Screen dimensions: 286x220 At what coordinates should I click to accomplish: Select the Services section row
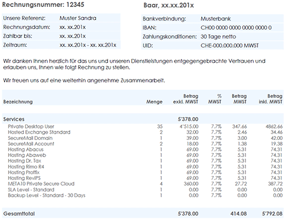[x=143, y=119]
